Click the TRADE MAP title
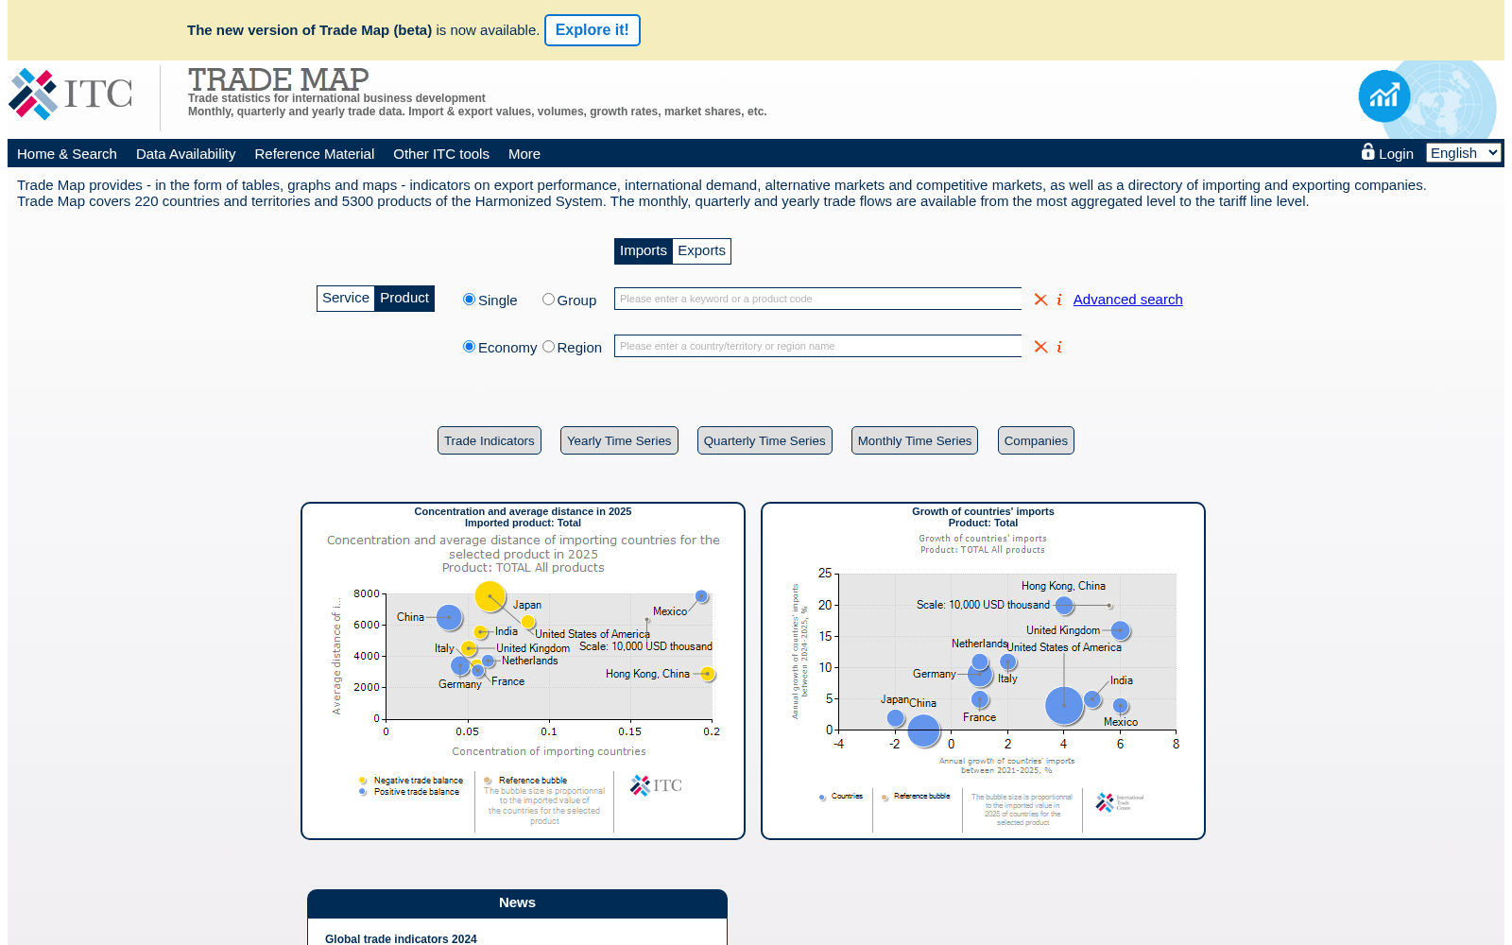1512x945 pixels. (x=278, y=79)
